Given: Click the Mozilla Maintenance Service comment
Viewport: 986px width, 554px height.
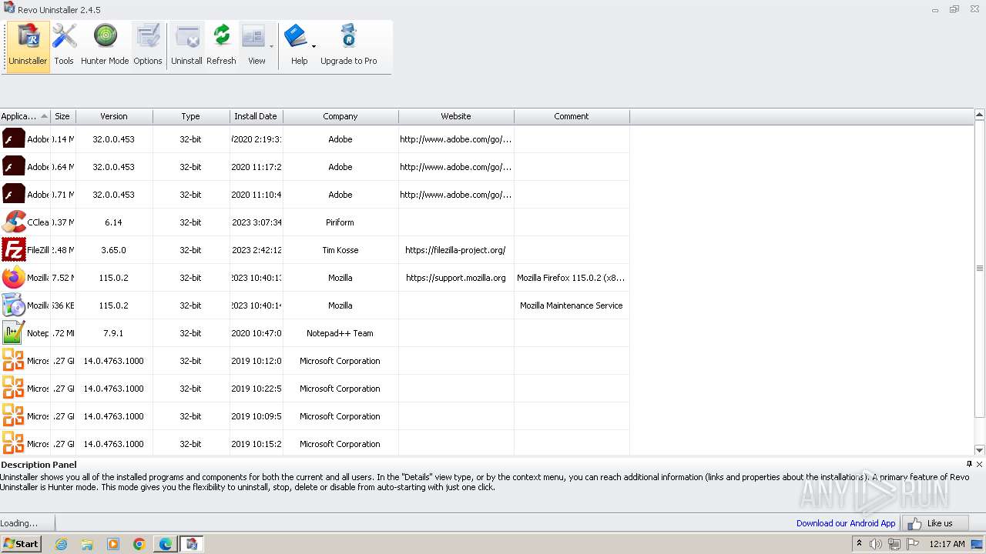Looking at the screenshot, I should tap(572, 305).
